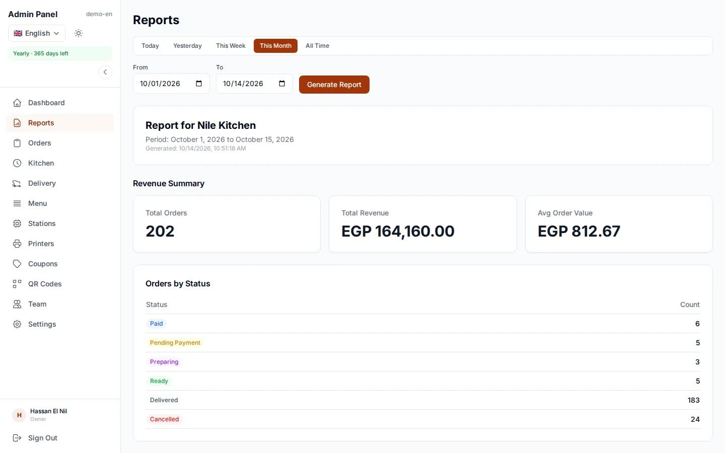
Task: Click the Pending Payment status badge
Action: click(x=175, y=343)
